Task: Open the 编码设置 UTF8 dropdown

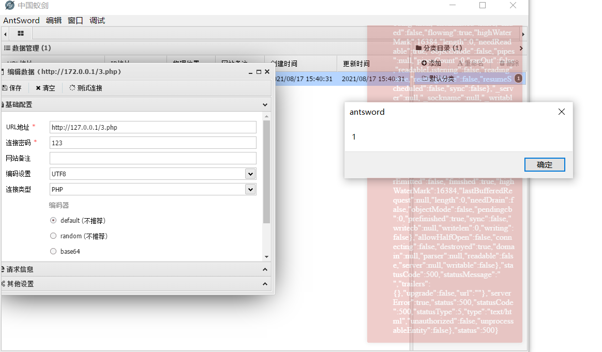Action: coord(250,174)
